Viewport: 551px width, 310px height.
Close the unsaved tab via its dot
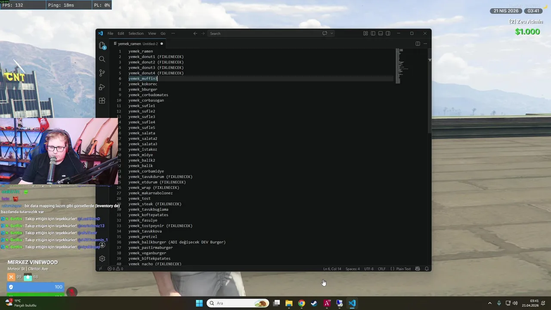[162, 43]
